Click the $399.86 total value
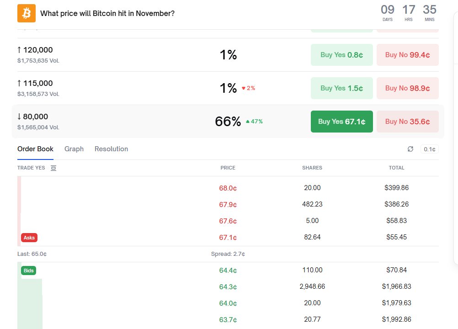The image size is (458, 329). point(396,188)
